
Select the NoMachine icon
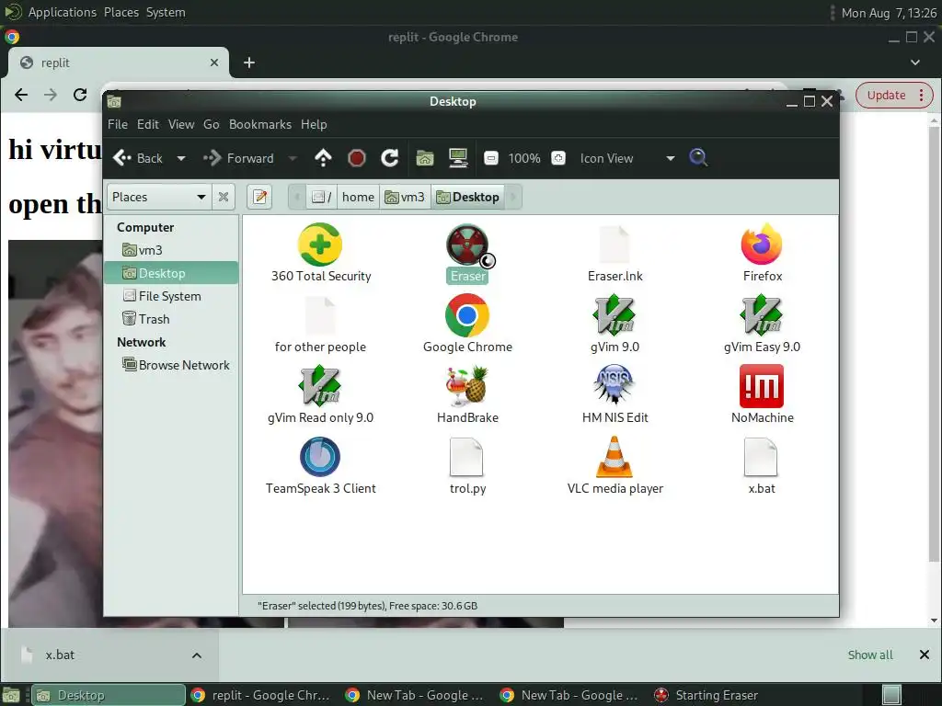[x=762, y=387]
